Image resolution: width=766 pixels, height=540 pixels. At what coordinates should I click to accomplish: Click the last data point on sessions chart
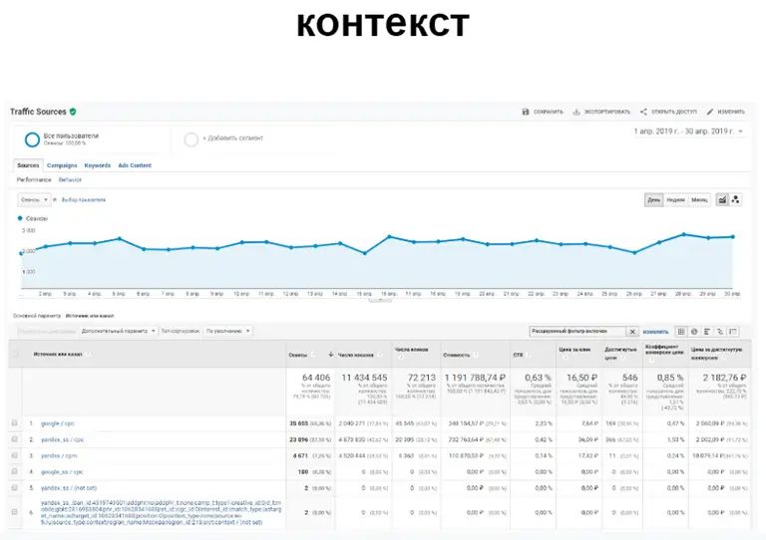click(733, 237)
